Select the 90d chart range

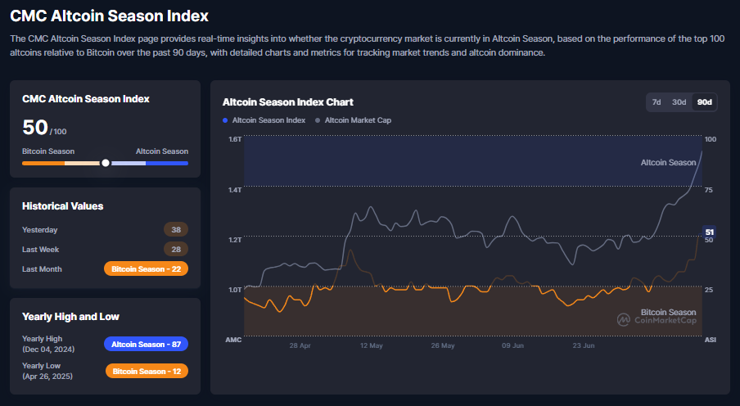(704, 102)
